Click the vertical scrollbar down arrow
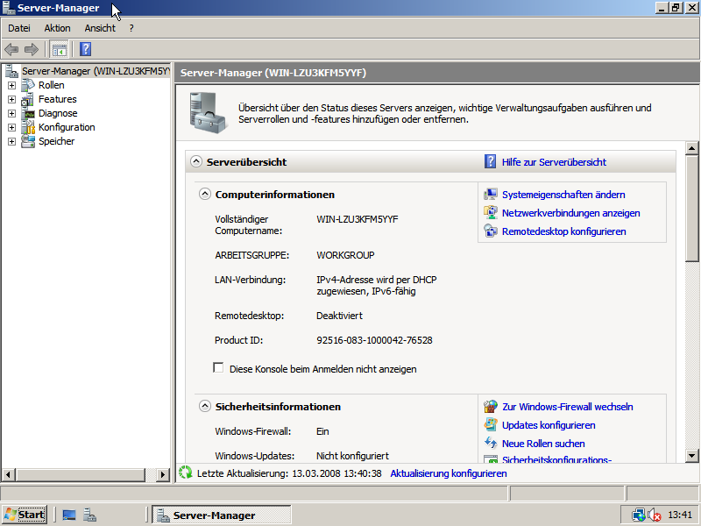701x526 pixels. click(691, 455)
